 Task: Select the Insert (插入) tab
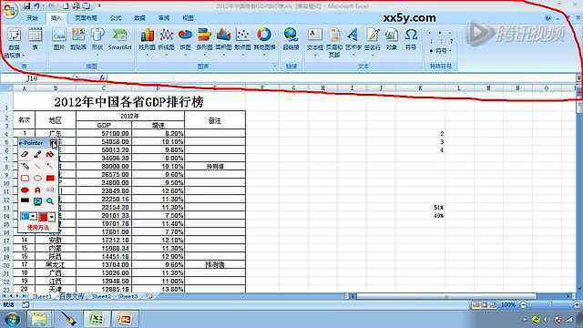pyautogui.click(x=56, y=18)
